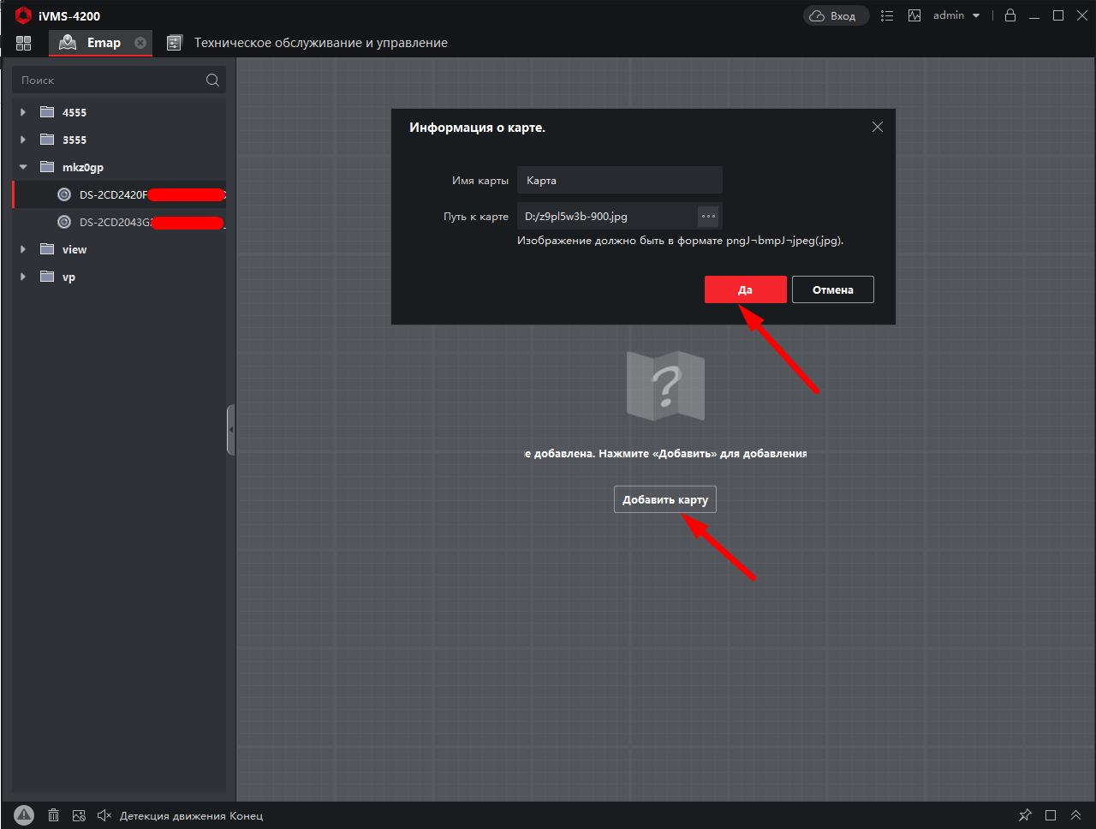Toggle the sound mute icon
Screen dimensions: 1096x829
click(x=104, y=815)
